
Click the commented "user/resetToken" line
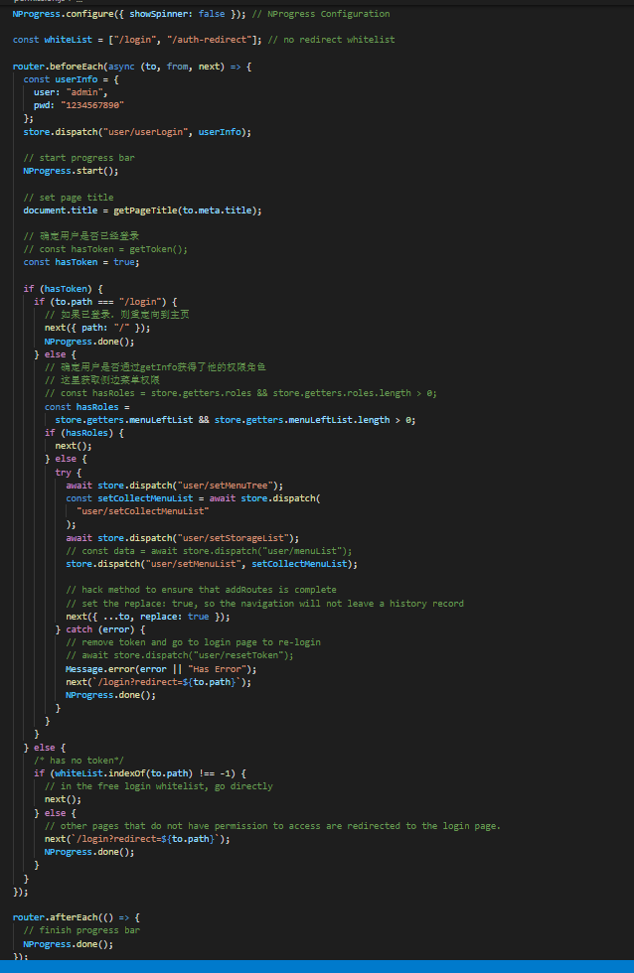(x=180, y=656)
